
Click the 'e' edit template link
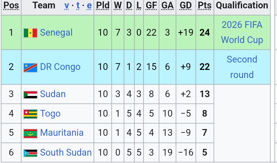89,6
